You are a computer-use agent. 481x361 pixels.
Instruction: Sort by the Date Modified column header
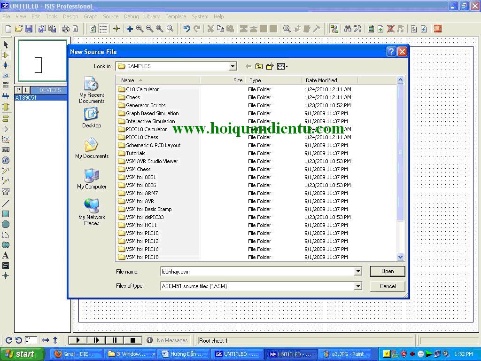click(329, 80)
